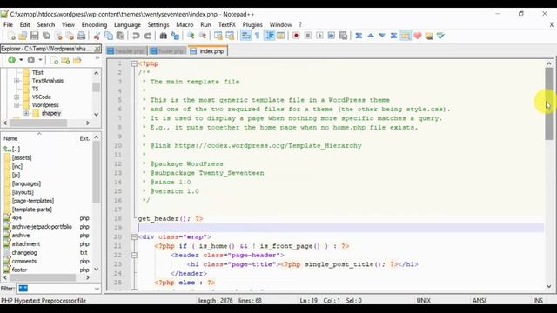
Task: Create a new file from the toolbar
Action: tap(11, 36)
